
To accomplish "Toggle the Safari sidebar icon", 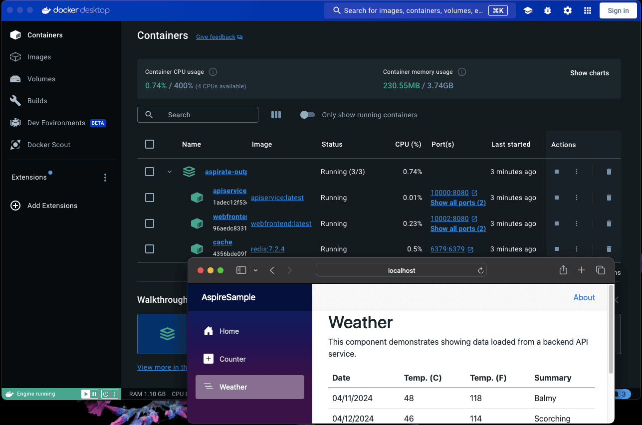I will [241, 270].
